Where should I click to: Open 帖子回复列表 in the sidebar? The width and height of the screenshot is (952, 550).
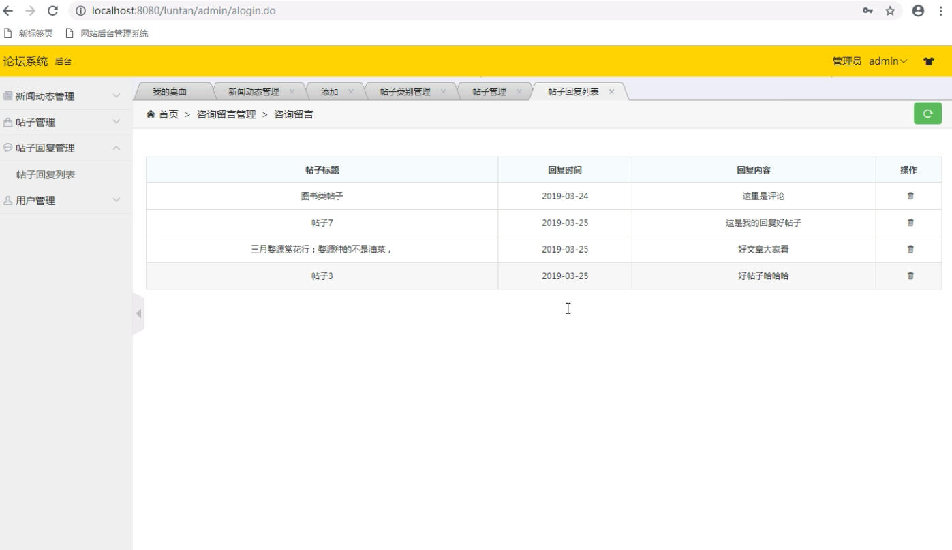coord(46,174)
